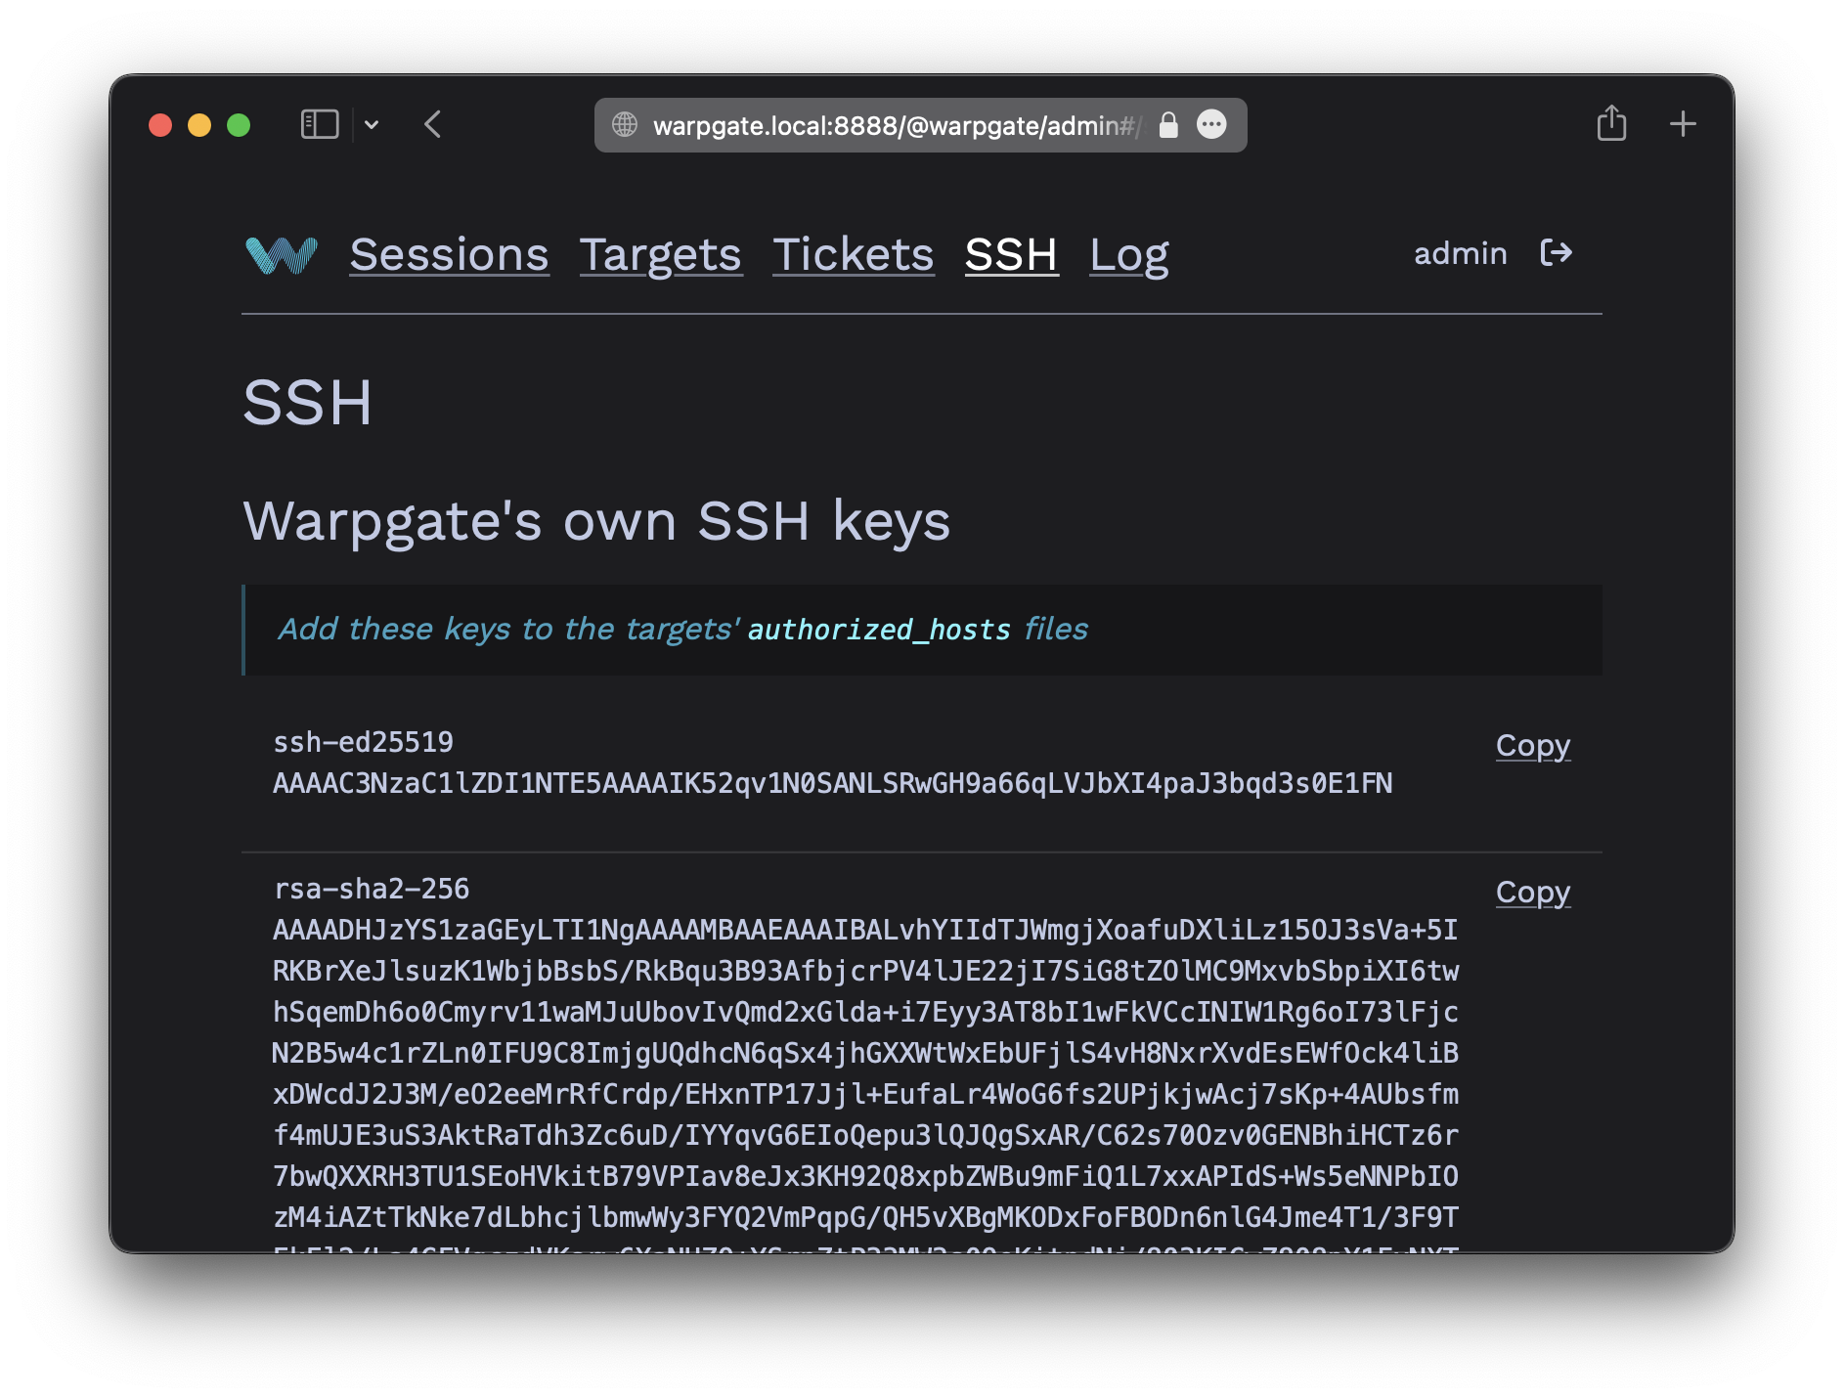Screen dimensions: 1844x1398
Task: Open the ellipsis page options button
Action: pyautogui.click(x=1211, y=125)
